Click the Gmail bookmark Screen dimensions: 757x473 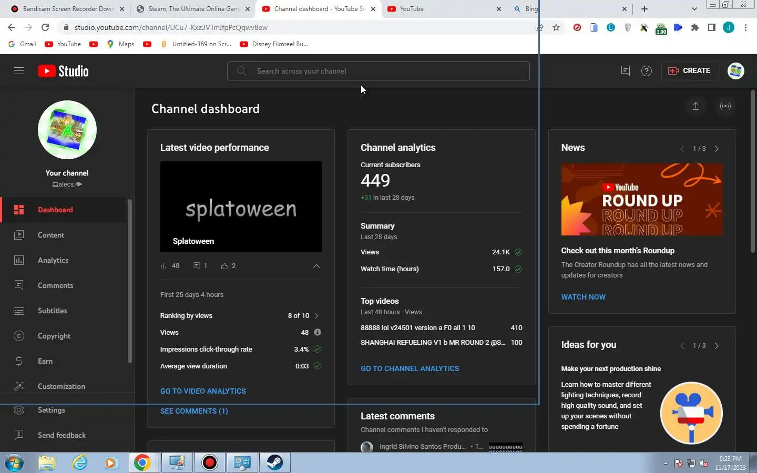pos(23,44)
